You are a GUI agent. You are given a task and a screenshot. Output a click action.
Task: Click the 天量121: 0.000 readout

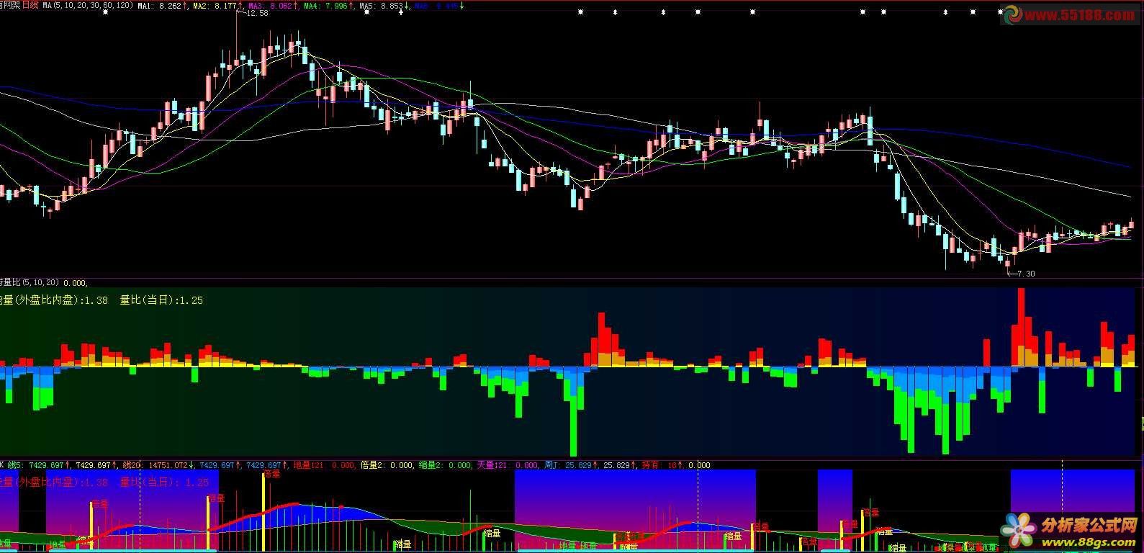pos(508,465)
